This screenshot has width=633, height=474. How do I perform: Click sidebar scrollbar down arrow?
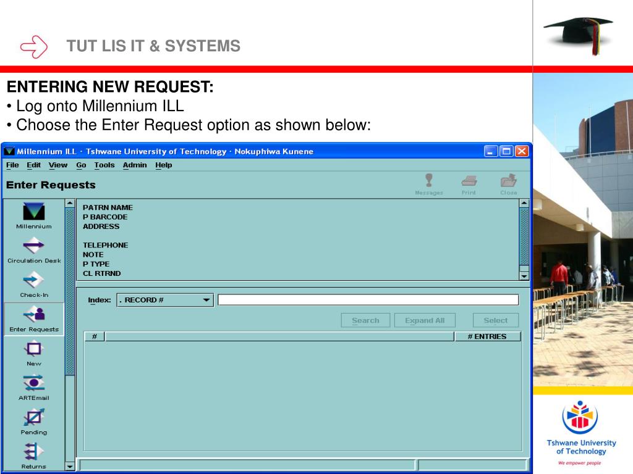pos(70,467)
